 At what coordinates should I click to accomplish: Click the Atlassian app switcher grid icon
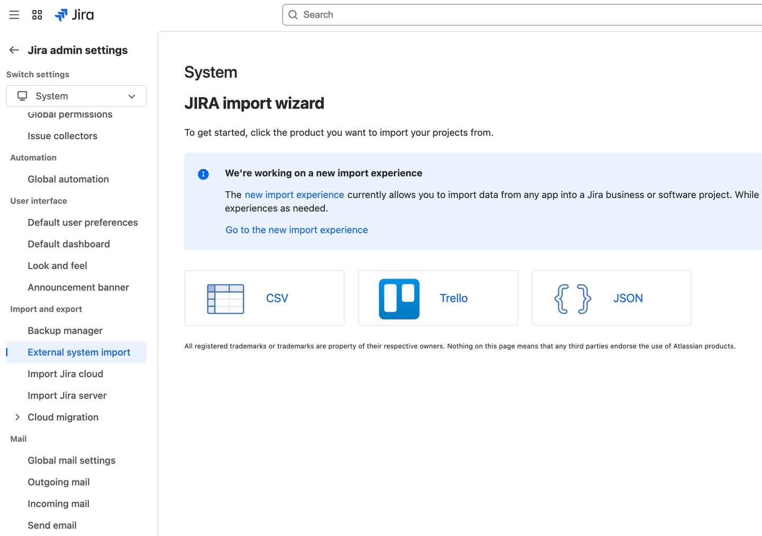(37, 14)
